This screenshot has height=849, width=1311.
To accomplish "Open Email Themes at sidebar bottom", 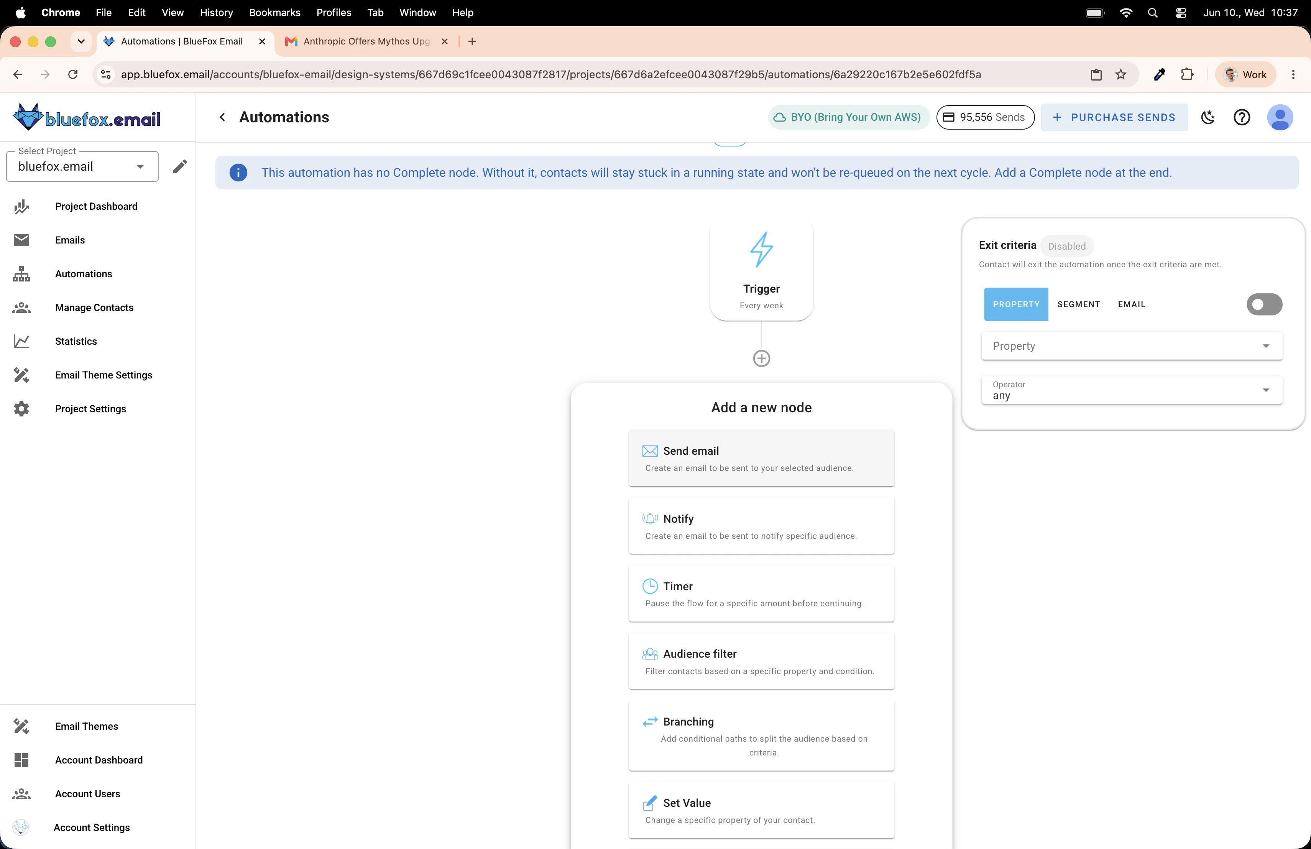I will click(x=87, y=726).
